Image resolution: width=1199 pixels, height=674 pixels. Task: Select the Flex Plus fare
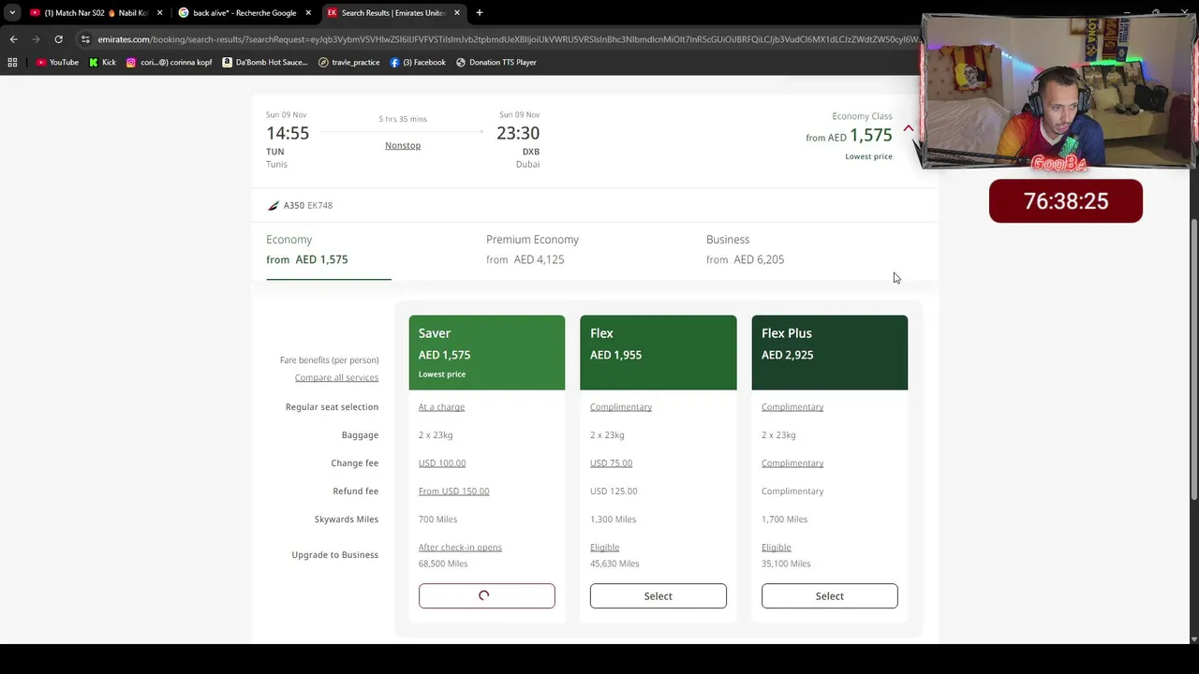(830, 596)
